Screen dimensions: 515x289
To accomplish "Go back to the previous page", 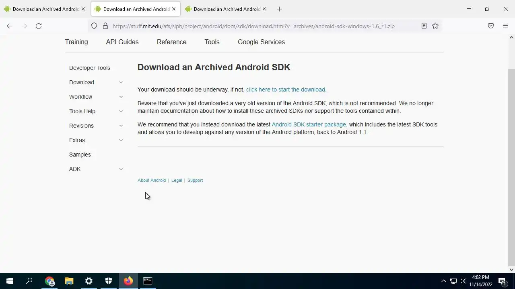I will click(10, 26).
